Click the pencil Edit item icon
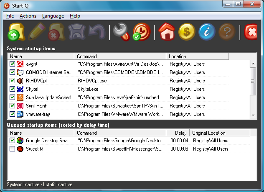This screenshot has height=192, width=264. 37,31
